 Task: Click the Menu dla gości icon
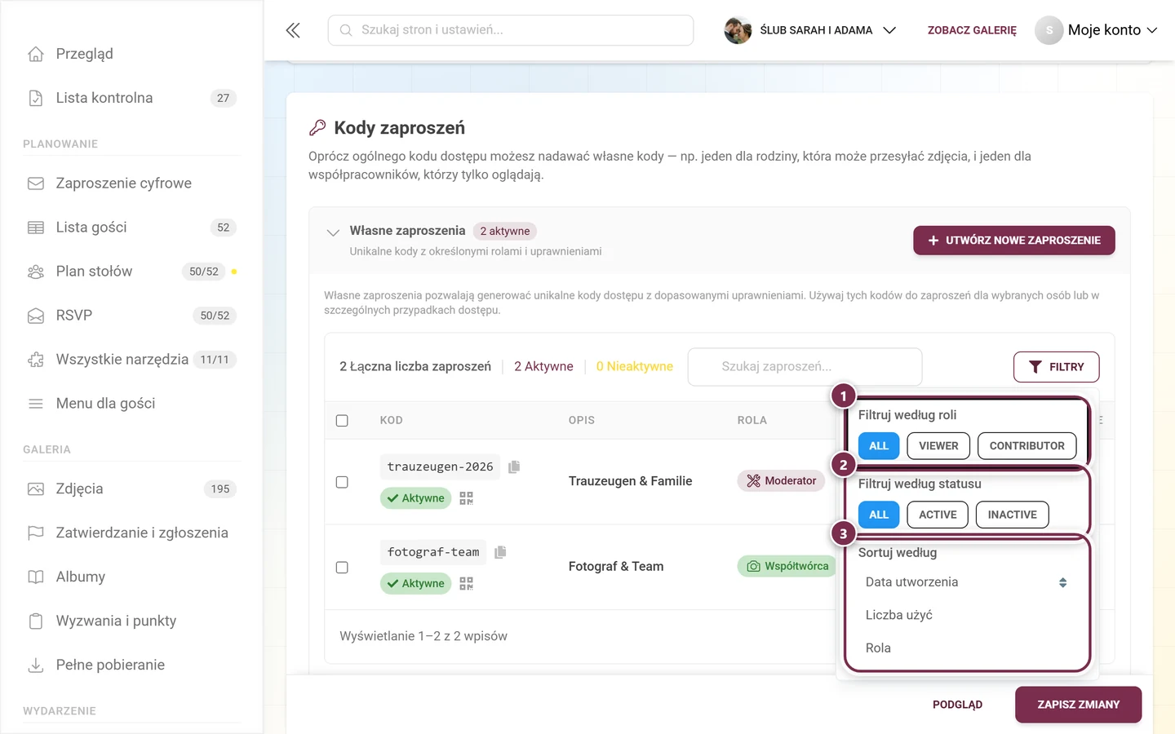[x=36, y=404]
